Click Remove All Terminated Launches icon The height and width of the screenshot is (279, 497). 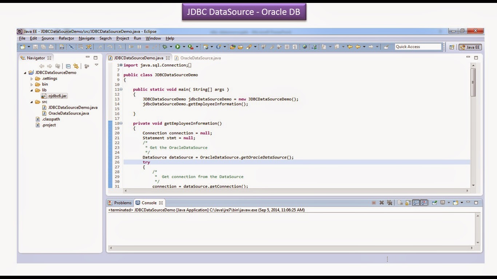point(389,203)
